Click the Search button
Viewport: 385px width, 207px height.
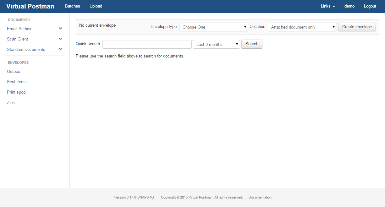[252, 44]
